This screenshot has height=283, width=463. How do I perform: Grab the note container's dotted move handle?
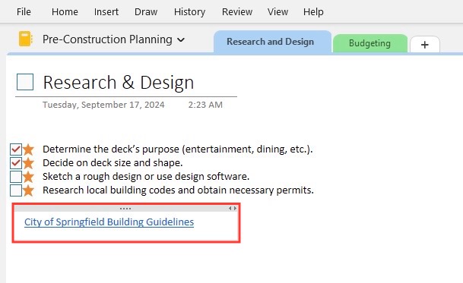click(x=125, y=209)
